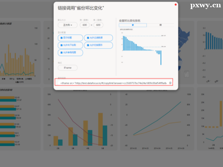Select the IFrame format button

(x=68, y=68)
